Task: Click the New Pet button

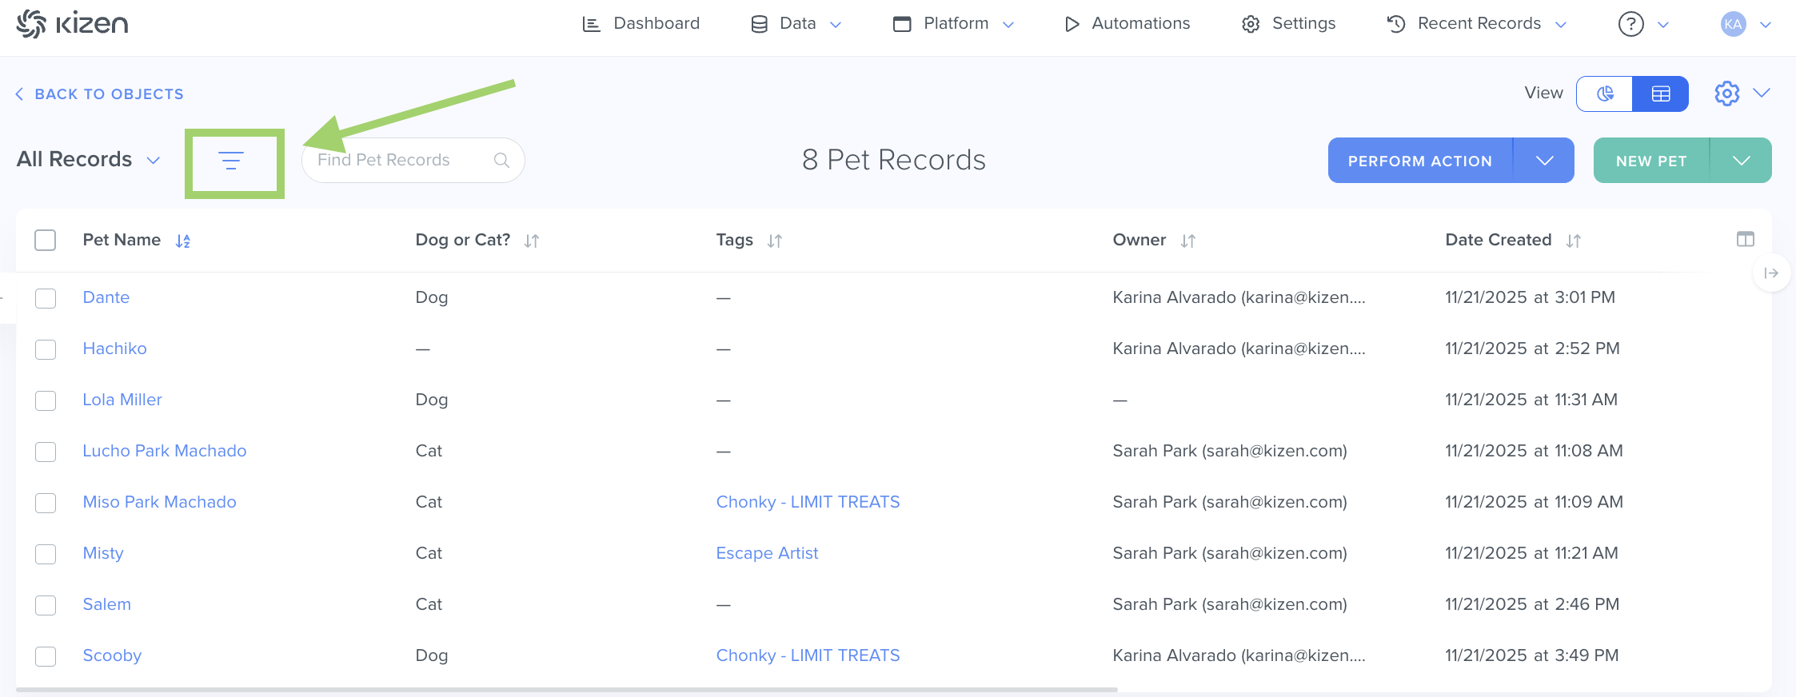Action: [1651, 161]
